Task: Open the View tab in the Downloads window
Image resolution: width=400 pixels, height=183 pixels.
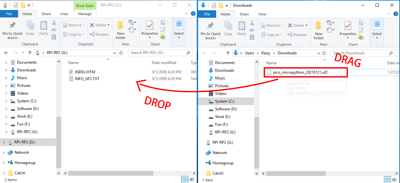Action: [262, 14]
